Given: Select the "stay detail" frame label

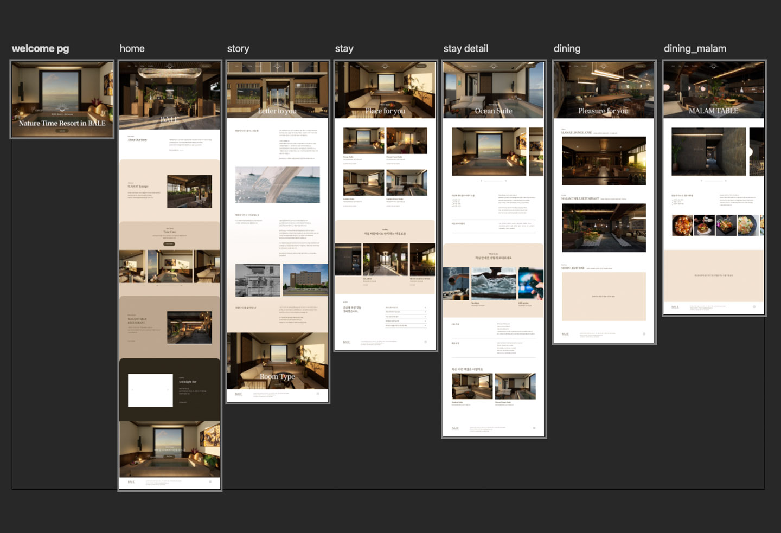Looking at the screenshot, I should [x=465, y=49].
